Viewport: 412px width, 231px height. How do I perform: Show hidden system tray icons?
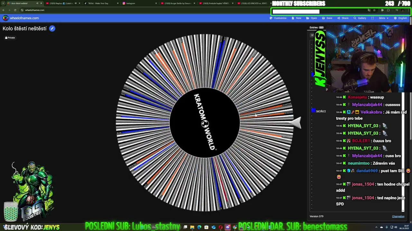[376, 227]
